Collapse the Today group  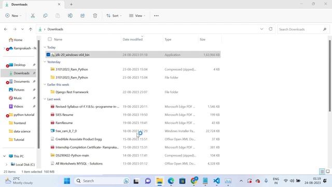(x=45, y=47)
